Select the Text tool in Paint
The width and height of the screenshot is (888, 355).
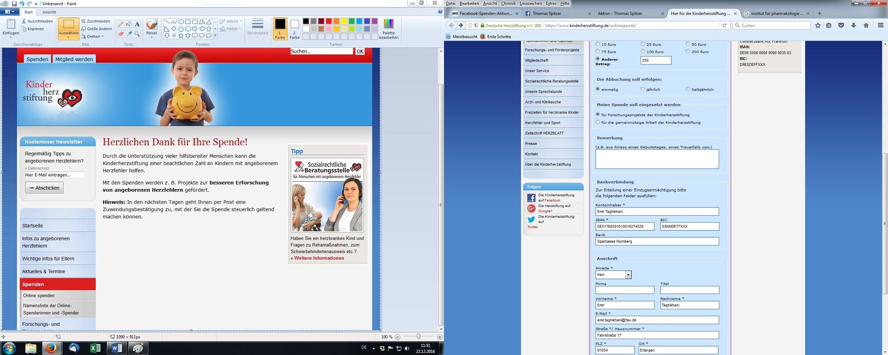click(137, 24)
